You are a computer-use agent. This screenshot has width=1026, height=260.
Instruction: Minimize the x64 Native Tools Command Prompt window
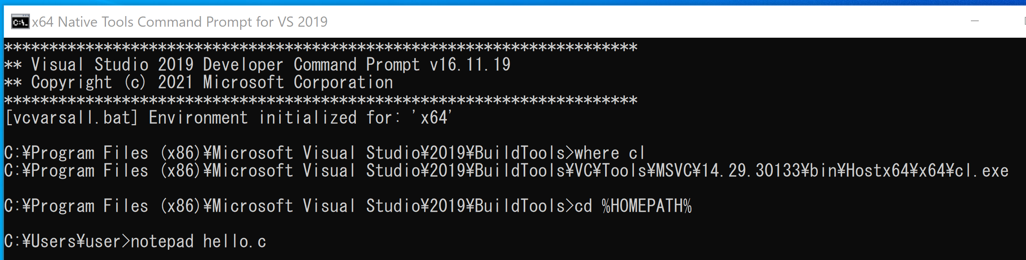974,21
